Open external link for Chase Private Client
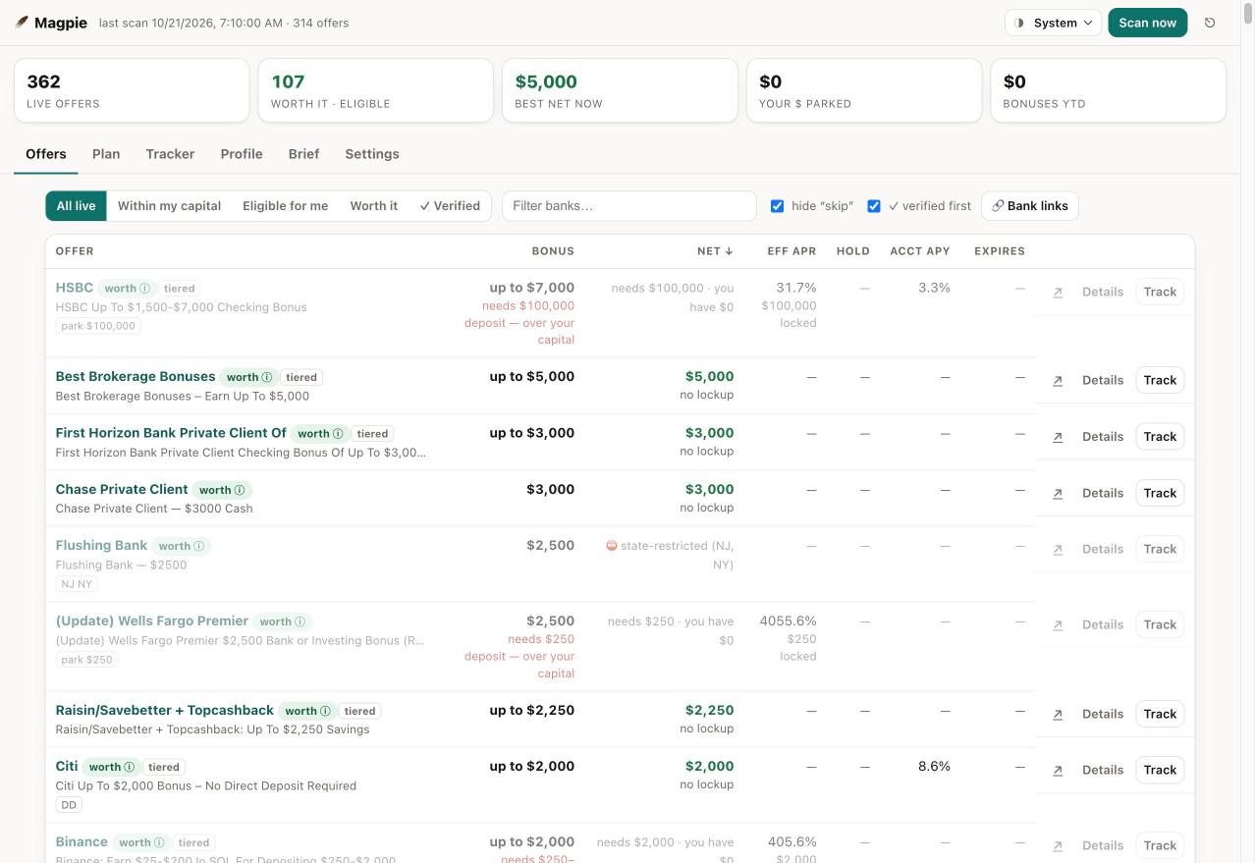The image size is (1255, 863). click(1058, 494)
